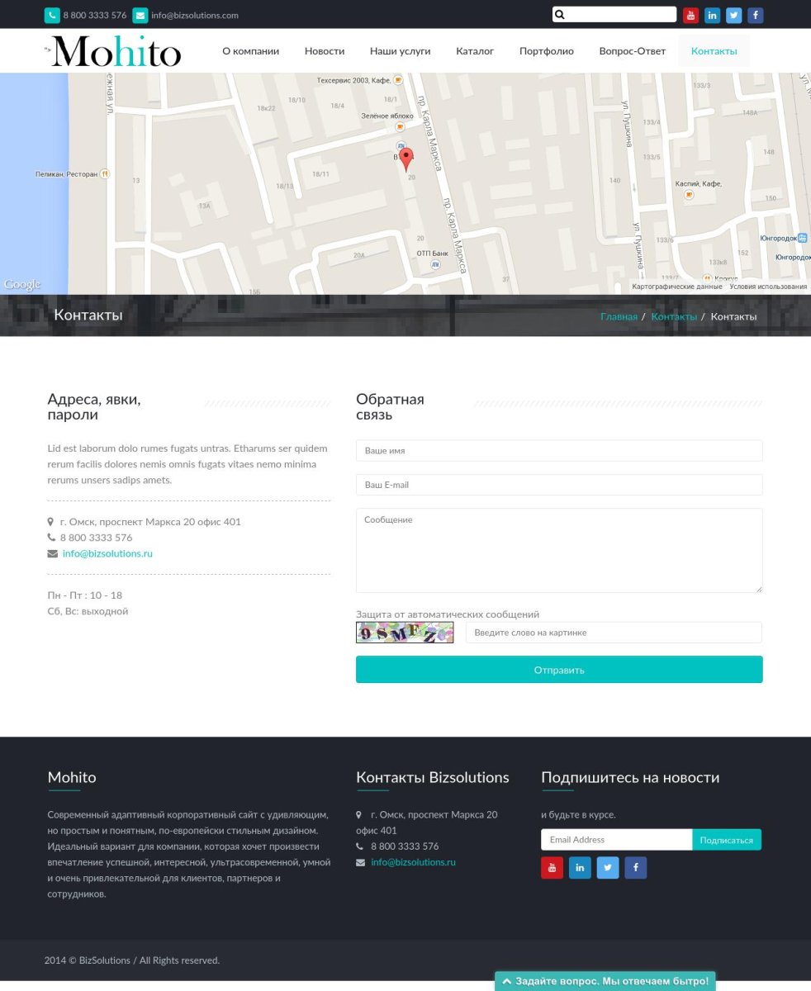Go to the "Портфолио" menu item

click(546, 51)
